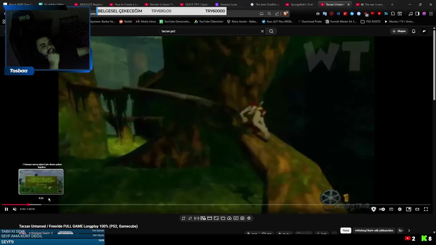The width and height of the screenshot is (436, 245).
Task: Switch to 'Blender Is Easier' tab
Action: [x=159, y=4]
